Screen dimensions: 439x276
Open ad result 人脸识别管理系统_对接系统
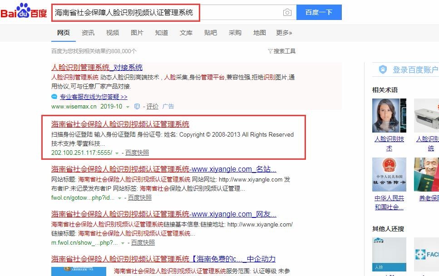pyautogui.click(x=97, y=68)
